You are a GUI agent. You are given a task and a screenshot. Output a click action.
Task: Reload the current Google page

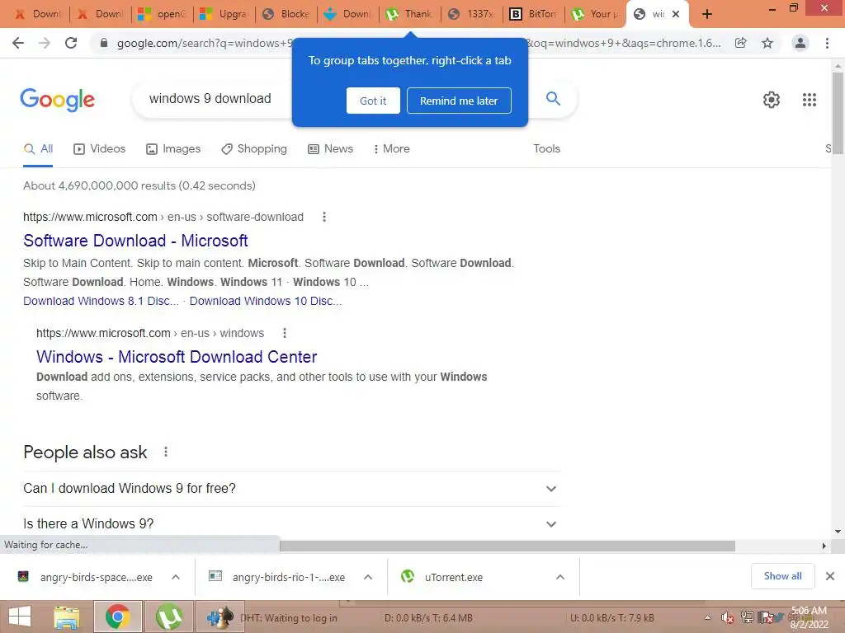pyautogui.click(x=71, y=43)
